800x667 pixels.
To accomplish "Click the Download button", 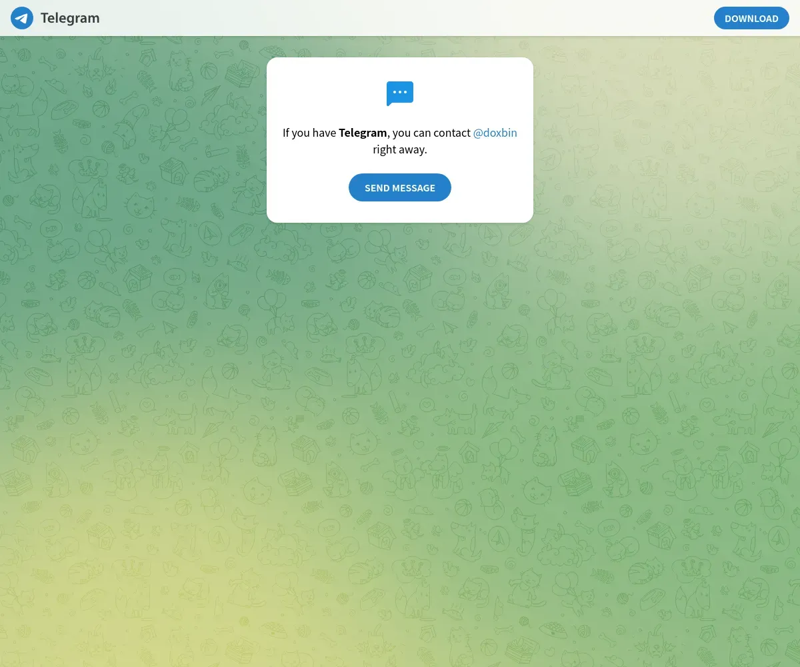I will [x=751, y=18].
